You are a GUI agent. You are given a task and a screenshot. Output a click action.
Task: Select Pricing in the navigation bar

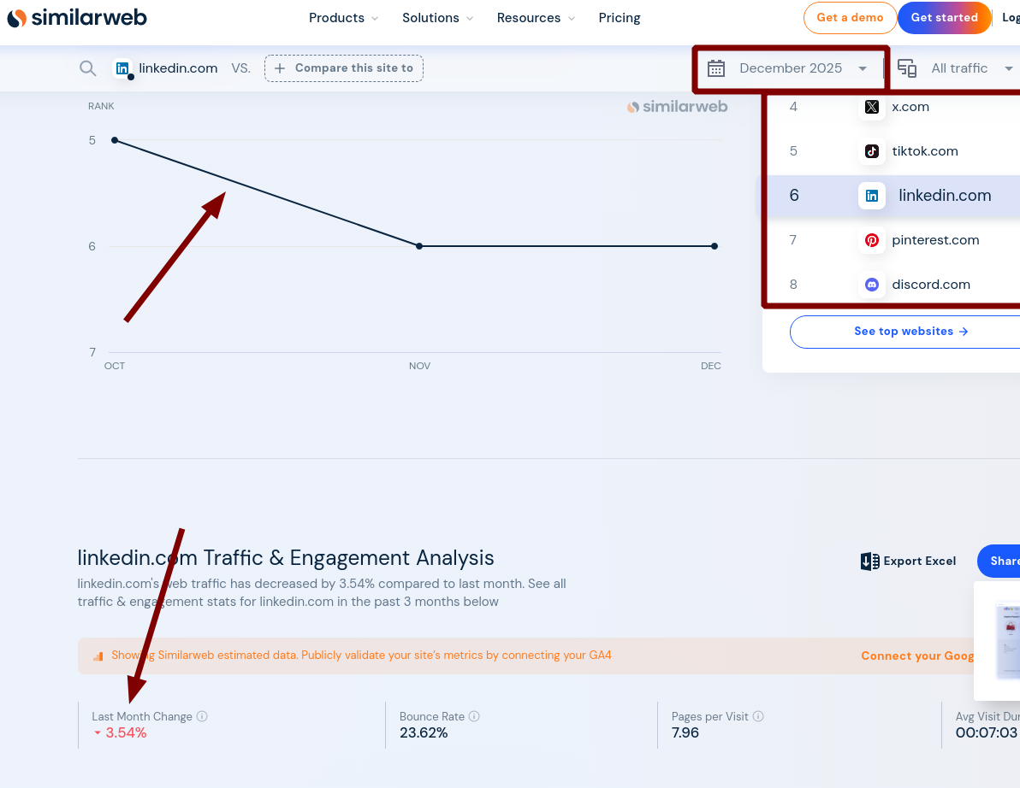619,17
